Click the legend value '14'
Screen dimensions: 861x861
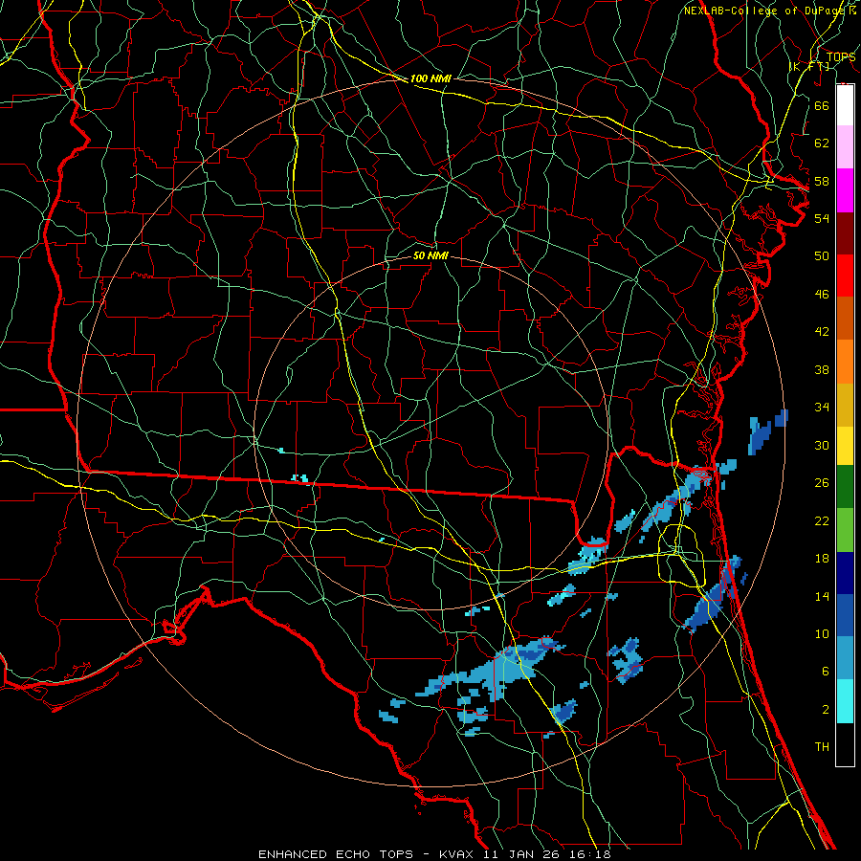point(822,596)
